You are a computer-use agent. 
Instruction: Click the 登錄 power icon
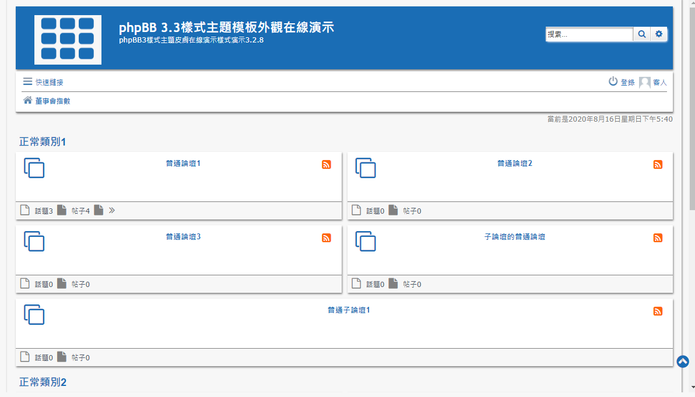(613, 81)
